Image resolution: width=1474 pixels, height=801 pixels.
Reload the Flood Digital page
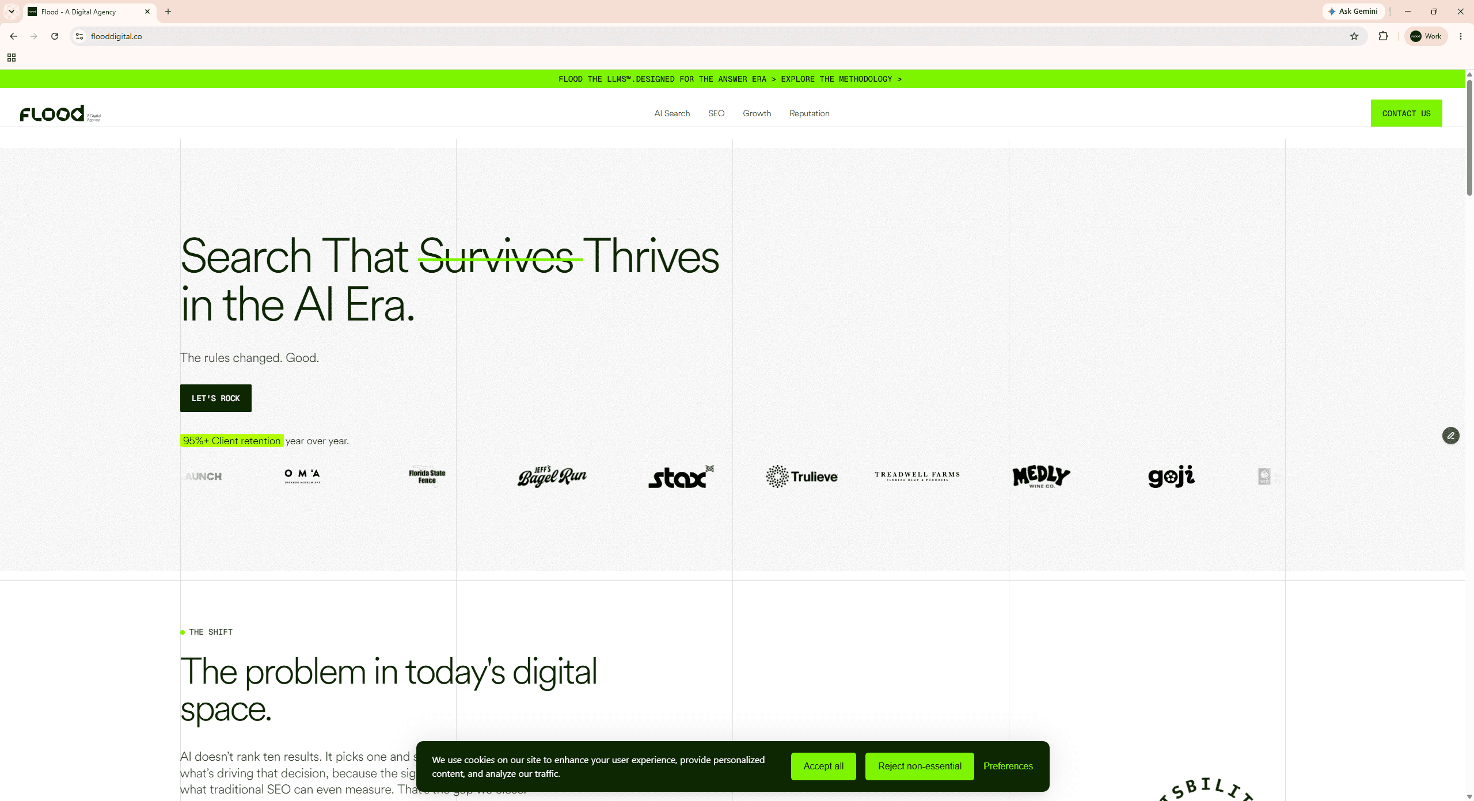point(55,36)
